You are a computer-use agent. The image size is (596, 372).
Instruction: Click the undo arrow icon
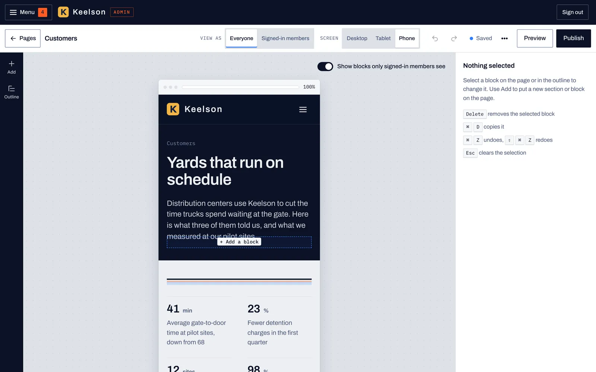[435, 38]
